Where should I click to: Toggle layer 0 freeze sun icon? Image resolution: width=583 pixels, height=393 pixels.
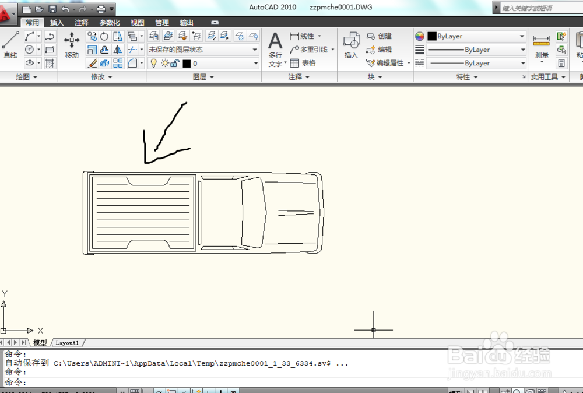pyautogui.click(x=165, y=63)
